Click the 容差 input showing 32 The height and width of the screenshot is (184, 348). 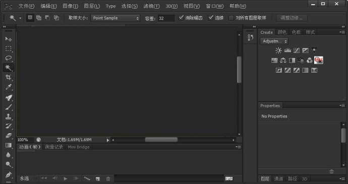click(166, 18)
